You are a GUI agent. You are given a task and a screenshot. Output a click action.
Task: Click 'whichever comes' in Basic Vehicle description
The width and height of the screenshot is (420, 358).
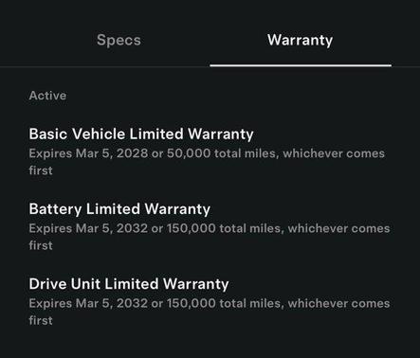(334, 153)
